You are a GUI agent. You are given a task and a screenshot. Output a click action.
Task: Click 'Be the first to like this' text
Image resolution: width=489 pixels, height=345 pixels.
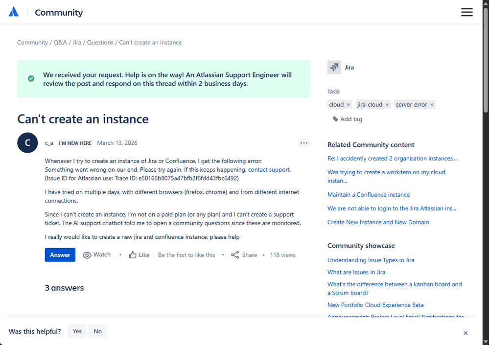(186, 255)
